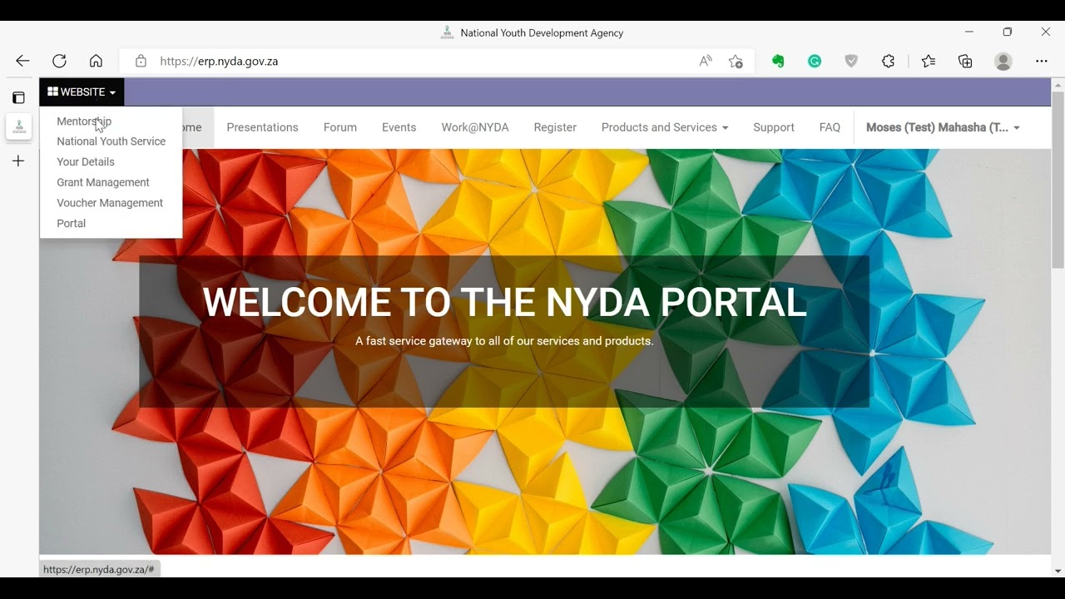Collapse the WEBSITE dropdown menu
Image resolution: width=1065 pixels, height=599 pixels.
point(82,92)
